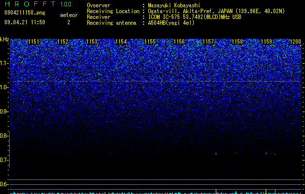305x194 pixels.
Task: Select the 1154 time marker label
Action: [121, 42]
